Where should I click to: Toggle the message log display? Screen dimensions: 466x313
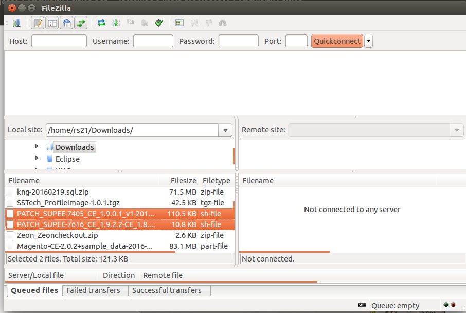[x=38, y=23]
